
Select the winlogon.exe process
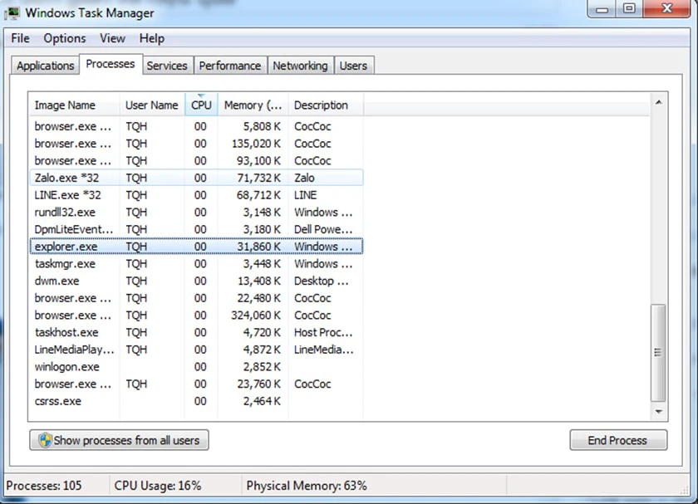click(x=196, y=367)
